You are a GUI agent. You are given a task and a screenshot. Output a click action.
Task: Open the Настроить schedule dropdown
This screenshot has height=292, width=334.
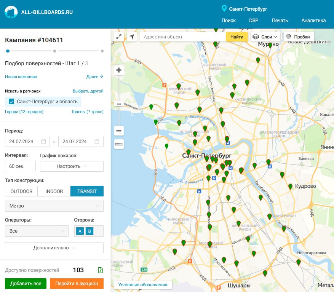(x=72, y=166)
